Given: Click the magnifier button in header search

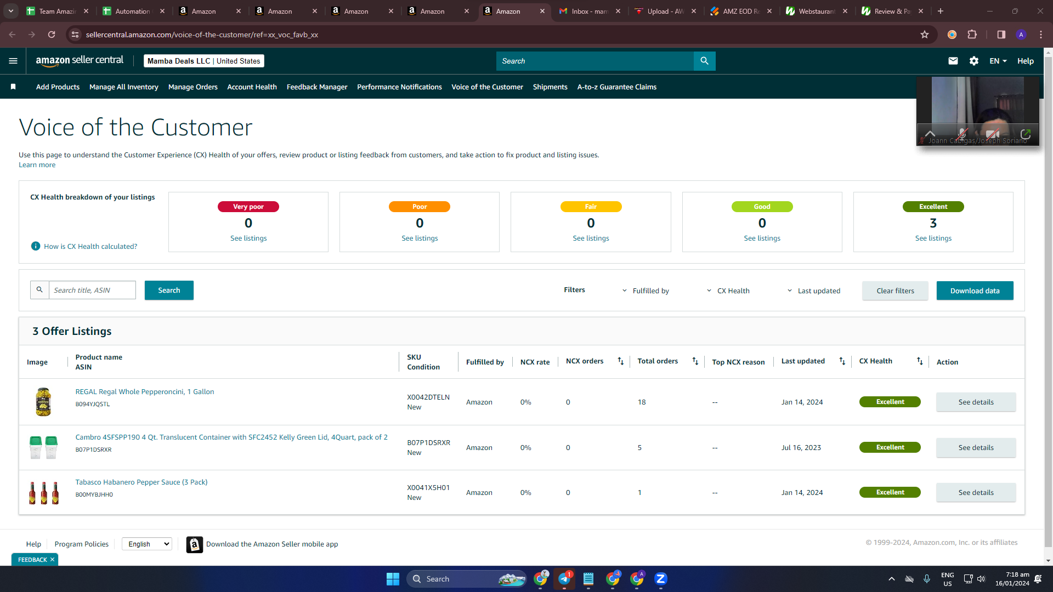Looking at the screenshot, I should [704, 61].
